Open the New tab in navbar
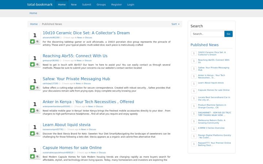The image size is (263, 164). [x=74, y=4]
